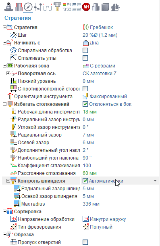160x246 pixels.
Task: Open the dashed-lines links tab icon
Action: point(77,7)
